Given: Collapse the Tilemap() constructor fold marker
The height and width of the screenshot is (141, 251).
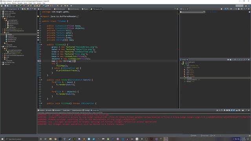Looking at the screenshot, I should 42,45.
